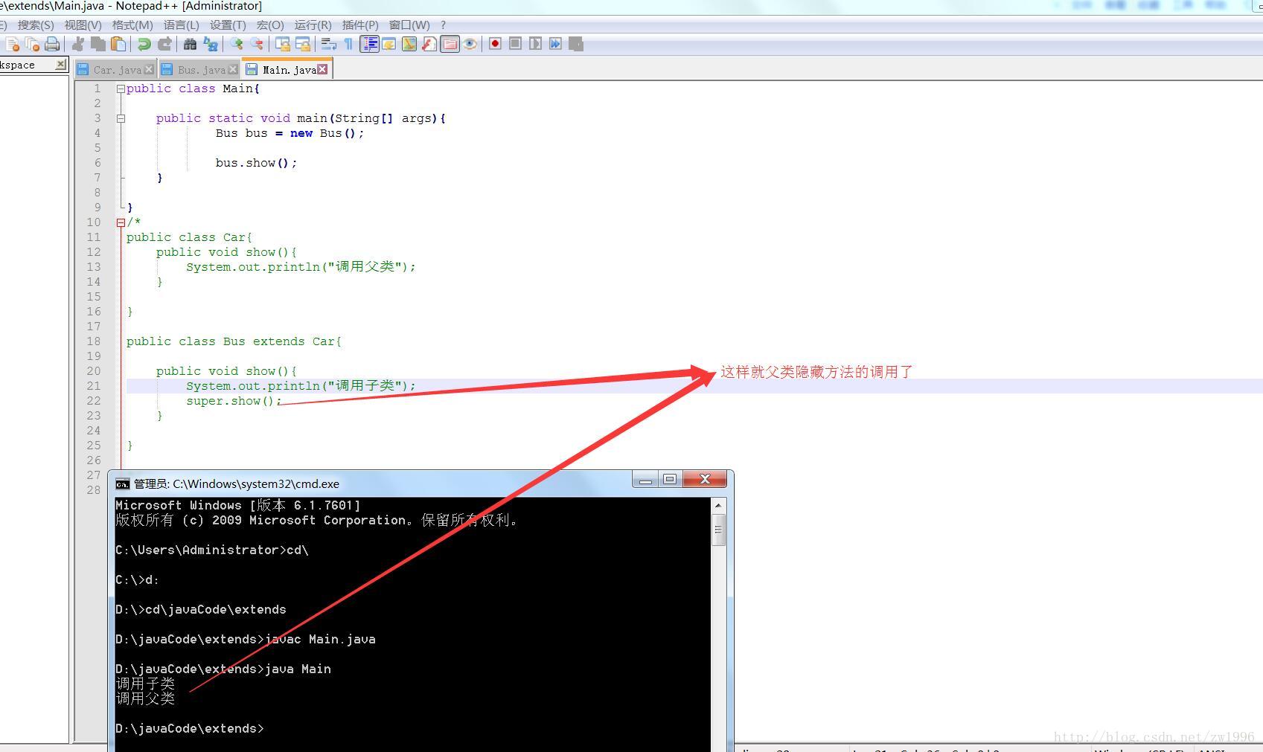1263x752 pixels.
Task: Toggle the file monitoring eye icon
Action: pos(470,44)
